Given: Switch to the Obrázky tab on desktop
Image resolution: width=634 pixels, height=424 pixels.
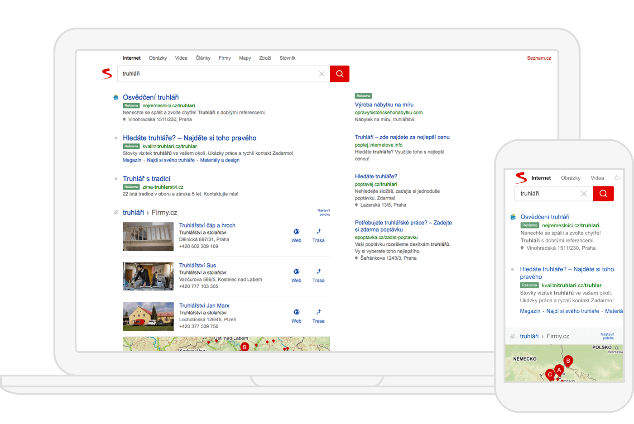Looking at the screenshot, I should (x=158, y=58).
